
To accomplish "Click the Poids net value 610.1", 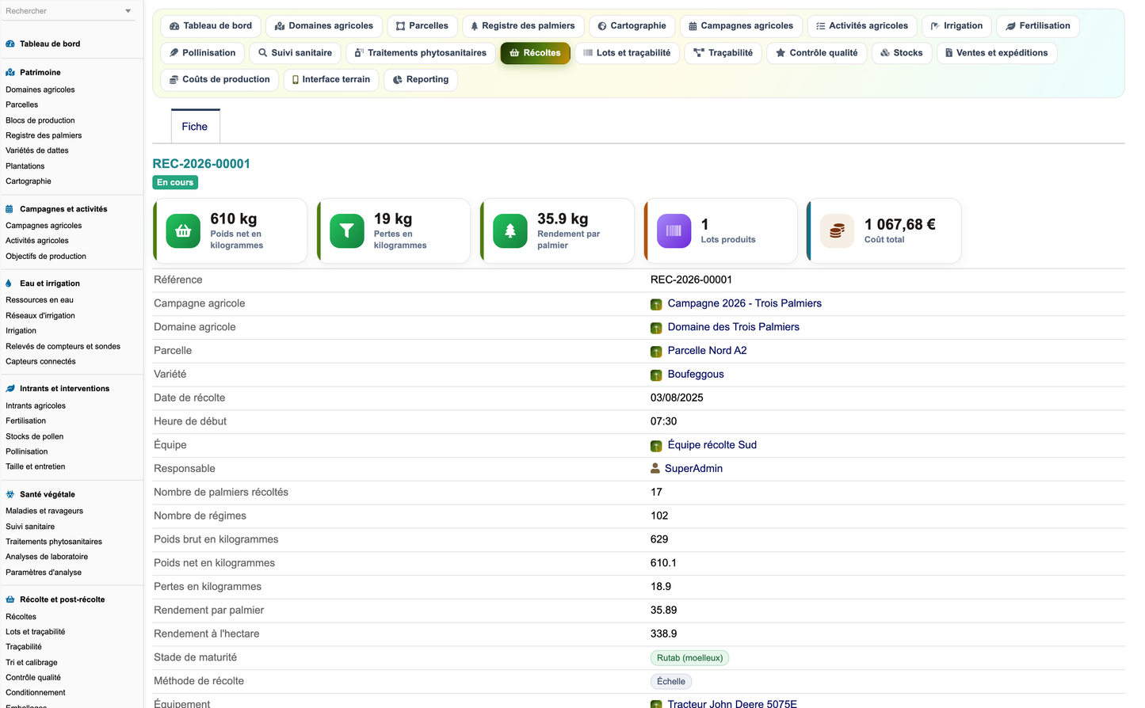I will [664, 563].
